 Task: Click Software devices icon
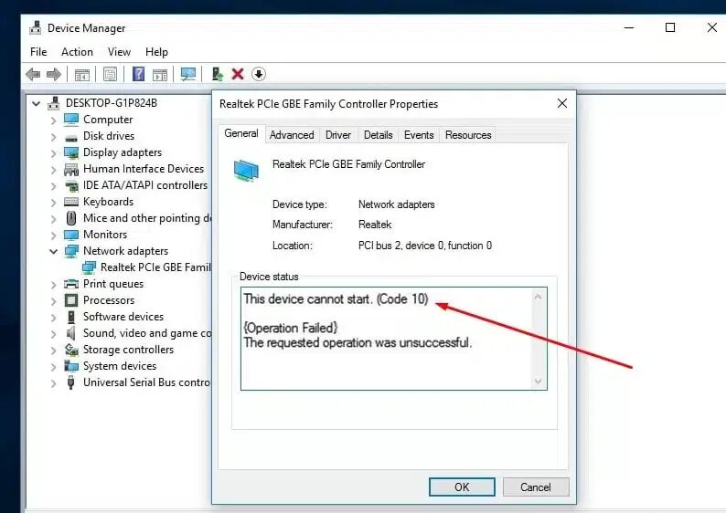coord(71,317)
